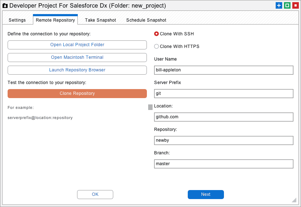Click the project folder icon beside the title
The image size is (301, 207).
click(x=5, y=6)
